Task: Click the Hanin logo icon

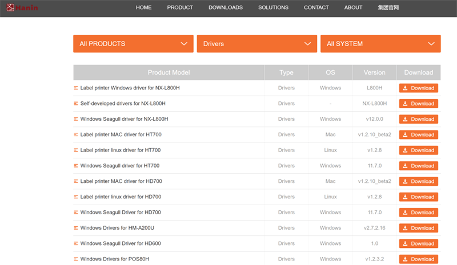Action: pyautogui.click(x=6, y=7)
